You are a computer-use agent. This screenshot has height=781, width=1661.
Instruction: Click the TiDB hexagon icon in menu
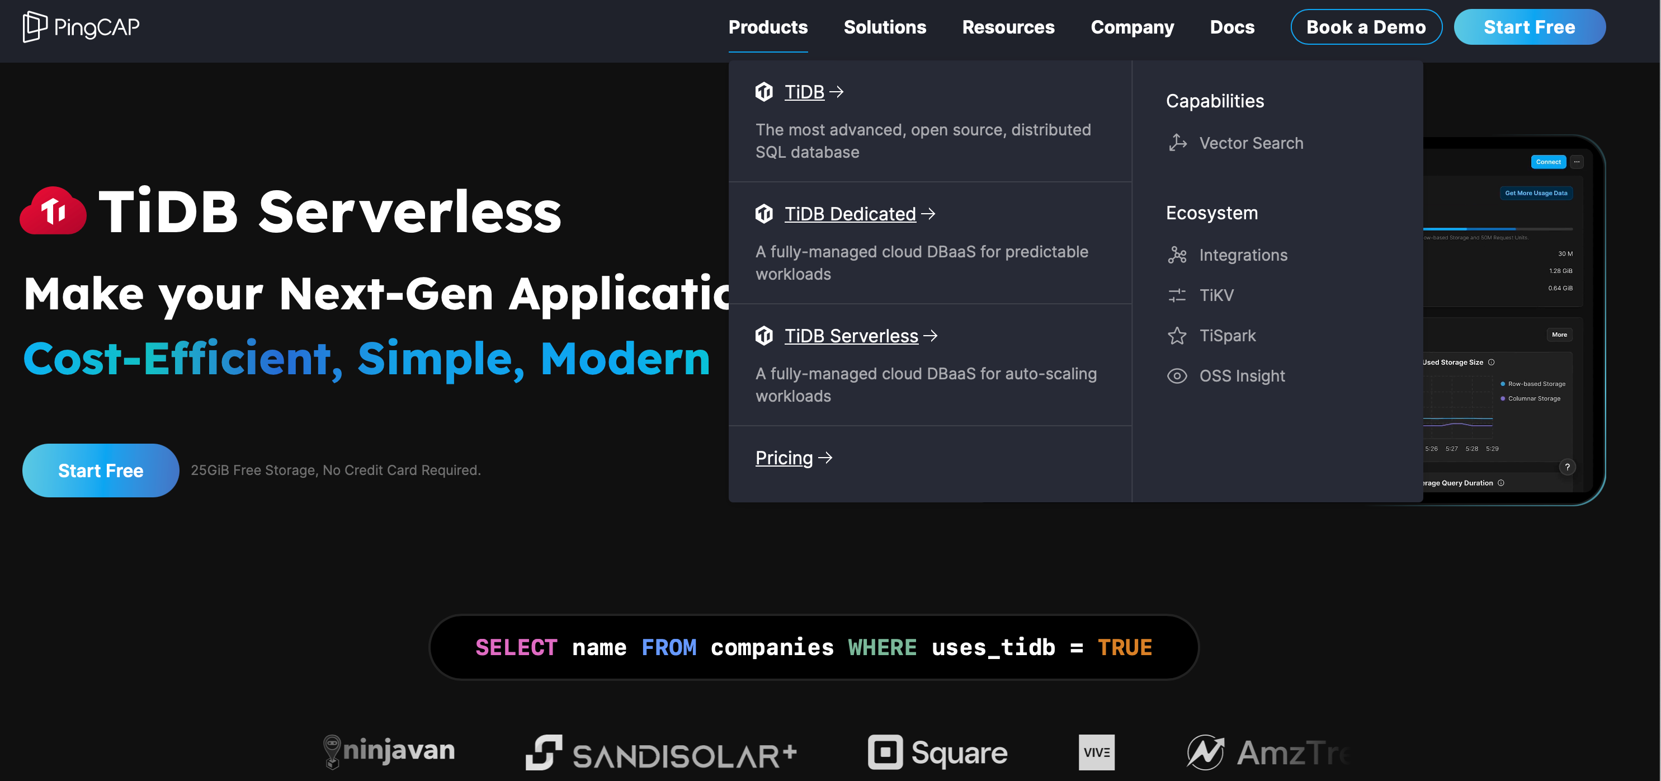click(764, 92)
